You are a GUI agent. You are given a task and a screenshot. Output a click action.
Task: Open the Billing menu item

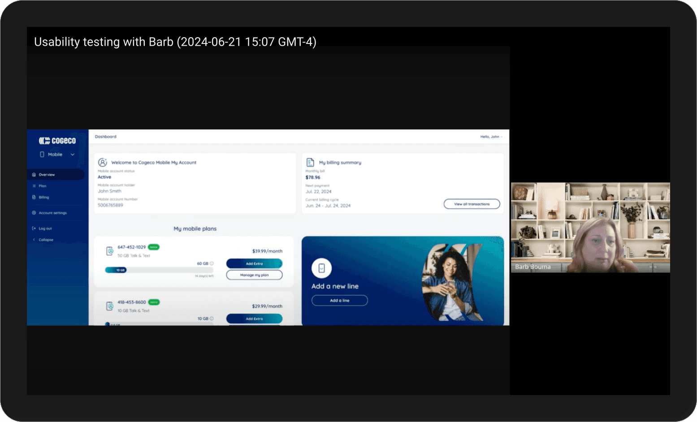coord(44,197)
